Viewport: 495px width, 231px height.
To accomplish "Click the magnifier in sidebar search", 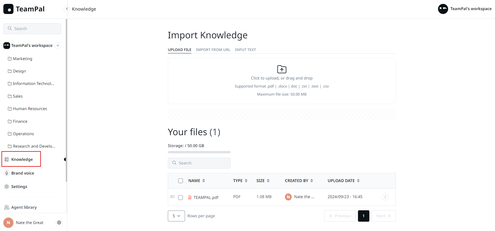I will [10, 28].
